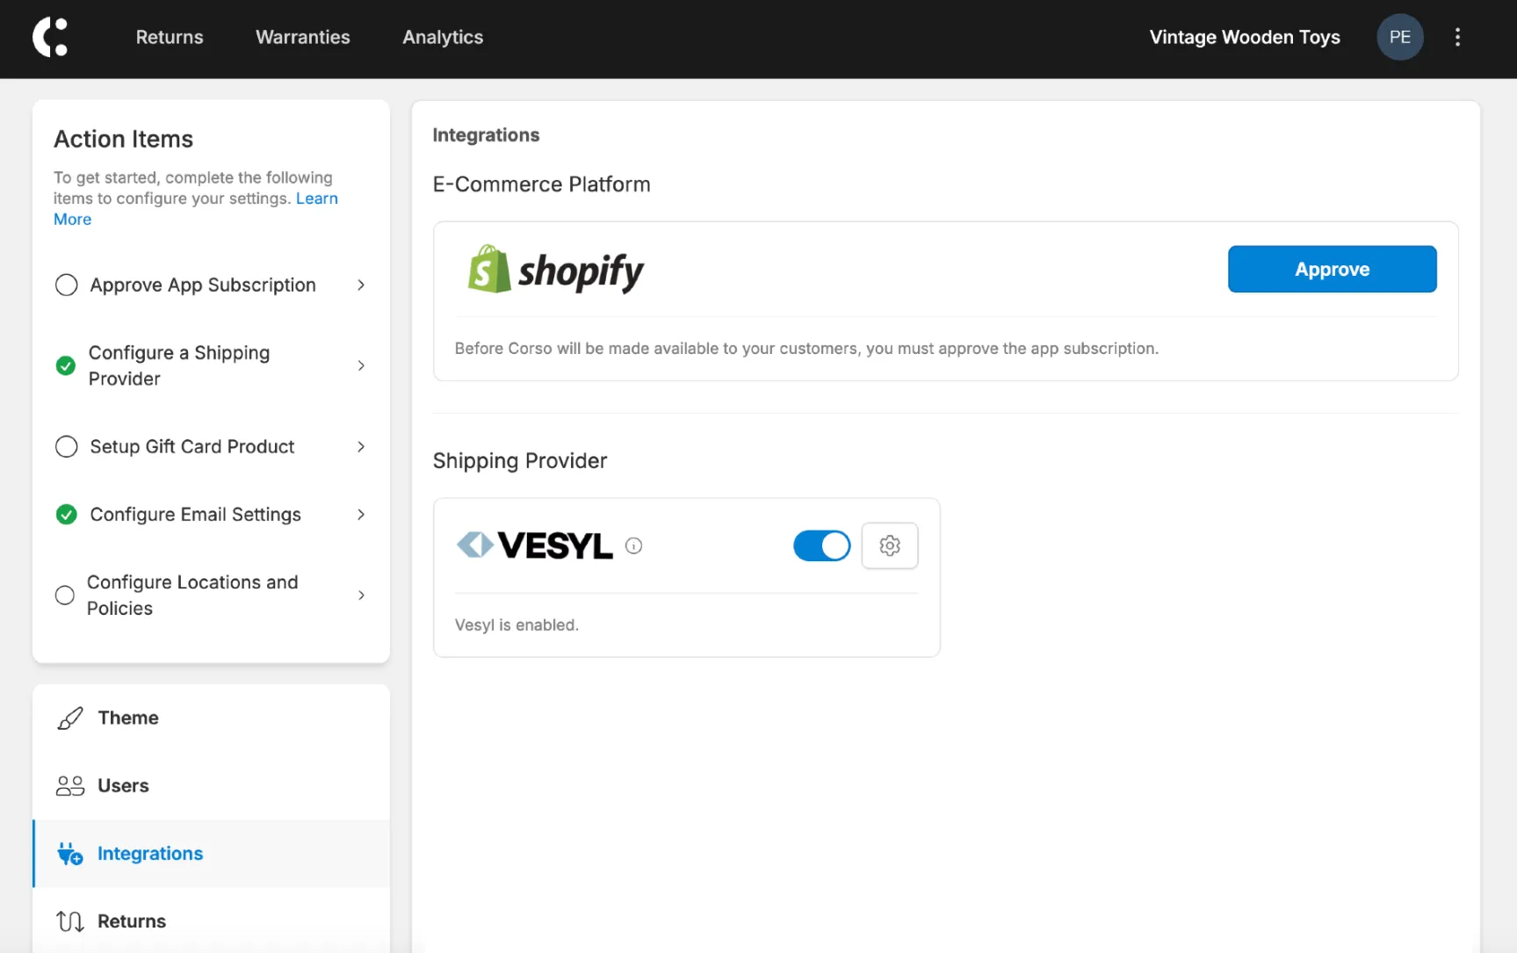
Task: Open the Configure a Shipping Provider action item
Action: (211, 365)
